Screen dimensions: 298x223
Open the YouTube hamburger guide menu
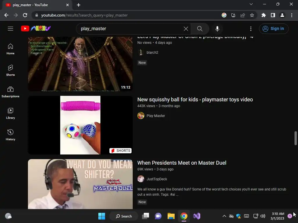(10, 29)
